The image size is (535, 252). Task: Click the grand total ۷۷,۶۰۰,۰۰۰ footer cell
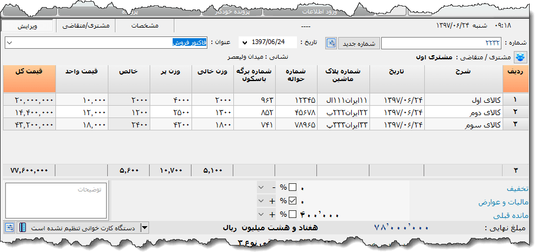[29, 170]
